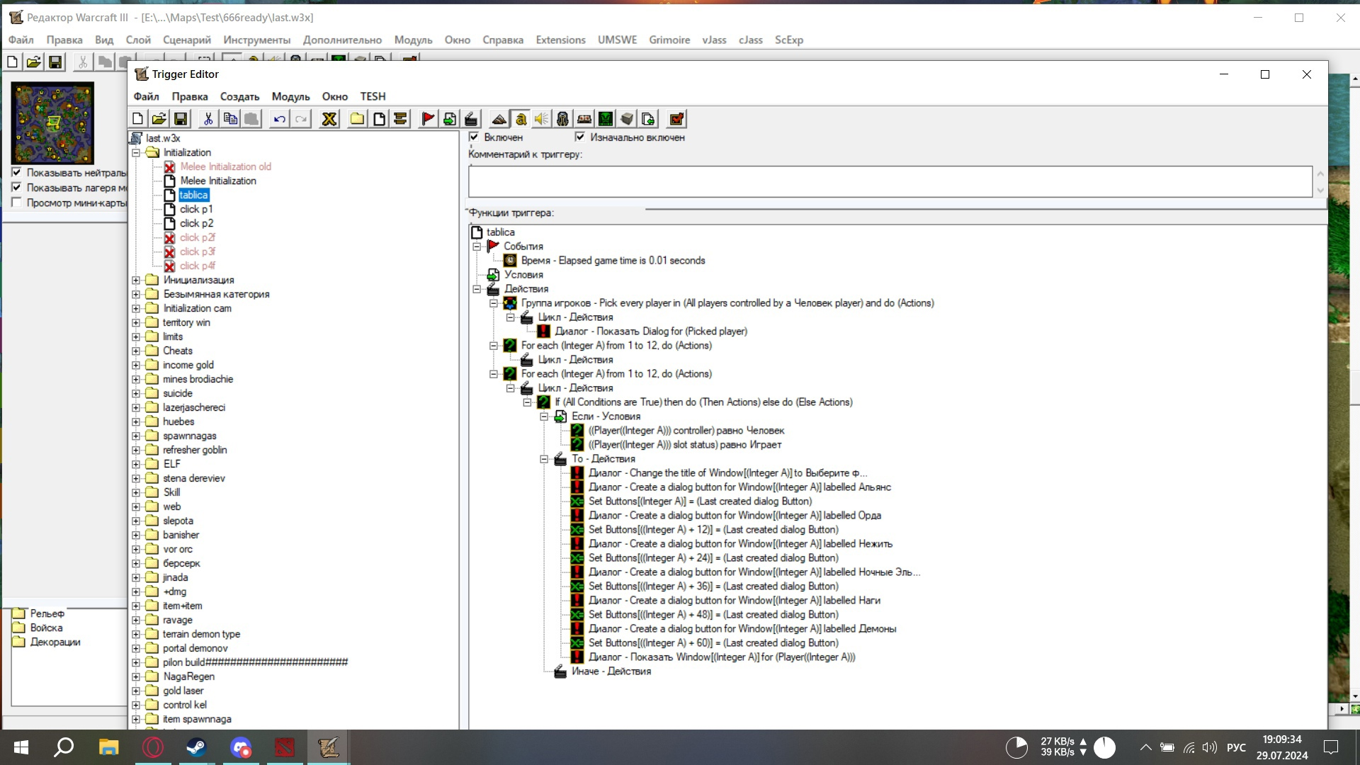Open Steam from the taskbar
The image size is (1360, 765).
tap(196, 747)
